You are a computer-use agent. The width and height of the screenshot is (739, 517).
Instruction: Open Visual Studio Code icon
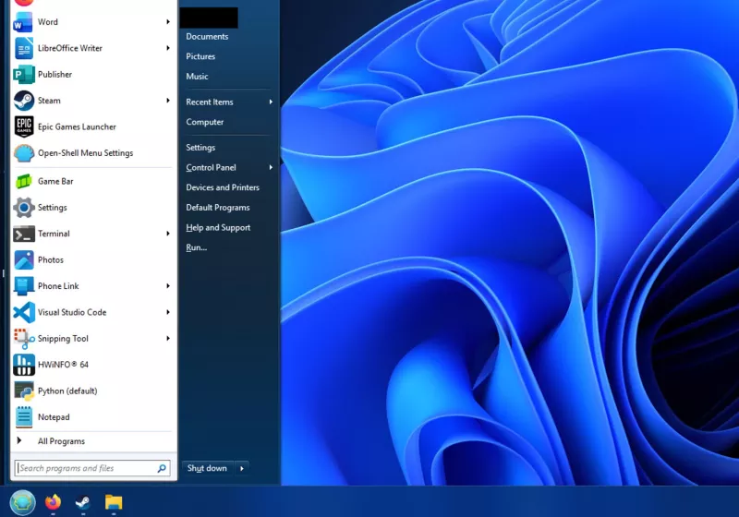[x=24, y=312]
